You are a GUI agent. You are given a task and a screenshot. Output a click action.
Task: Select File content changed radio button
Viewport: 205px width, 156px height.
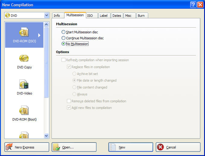[74, 87]
